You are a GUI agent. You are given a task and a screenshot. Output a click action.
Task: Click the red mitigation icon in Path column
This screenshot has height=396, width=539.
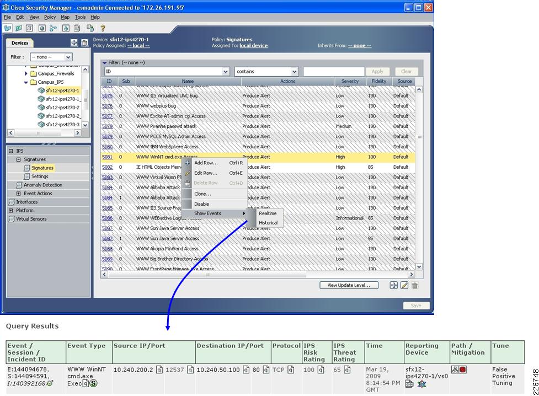tap(463, 370)
